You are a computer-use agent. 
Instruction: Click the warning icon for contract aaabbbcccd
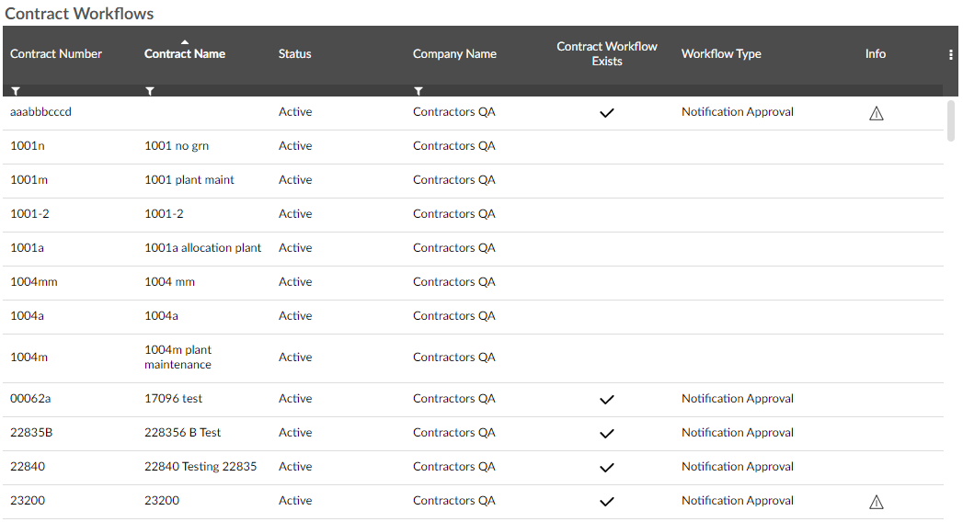click(x=877, y=113)
